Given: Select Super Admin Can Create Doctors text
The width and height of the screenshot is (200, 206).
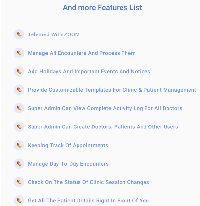Looking at the screenshot, I should click(x=103, y=126).
